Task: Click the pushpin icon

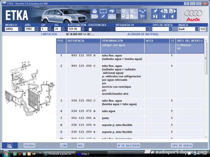Action: pos(155,11)
